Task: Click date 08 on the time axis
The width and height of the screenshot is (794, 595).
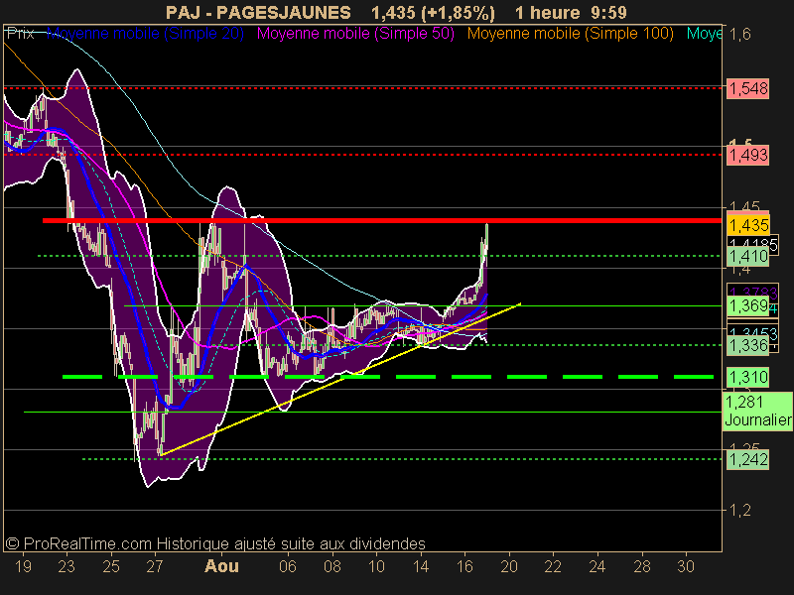Action: [332, 566]
